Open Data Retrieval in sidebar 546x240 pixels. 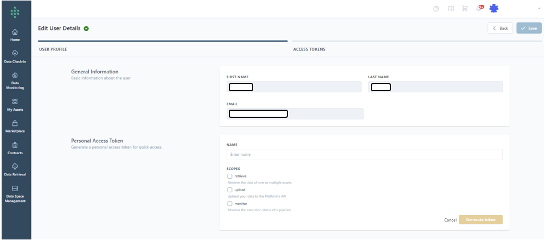15,169
